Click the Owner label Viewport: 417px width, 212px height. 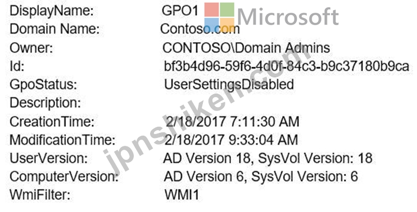(x=31, y=48)
